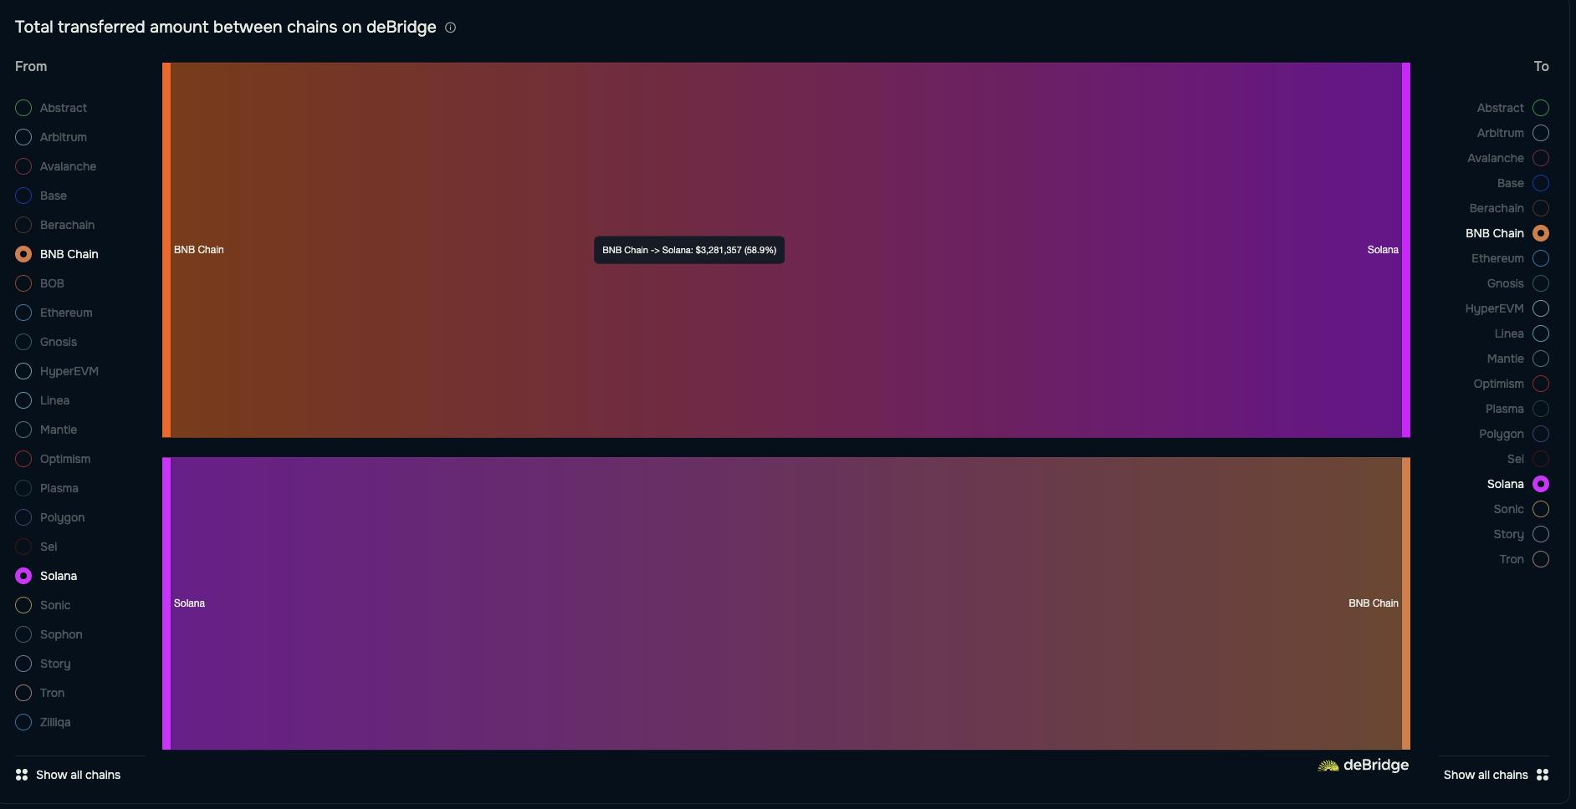Expand left Show all chains list
Image resolution: width=1576 pixels, height=809 pixels.
[78, 775]
